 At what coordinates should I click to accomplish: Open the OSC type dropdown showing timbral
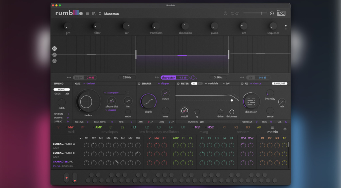click(89, 84)
